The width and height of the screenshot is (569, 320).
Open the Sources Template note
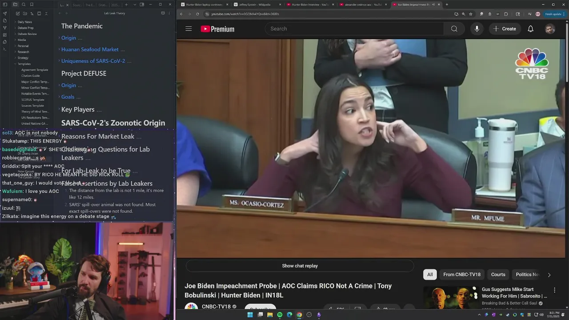tap(32, 106)
